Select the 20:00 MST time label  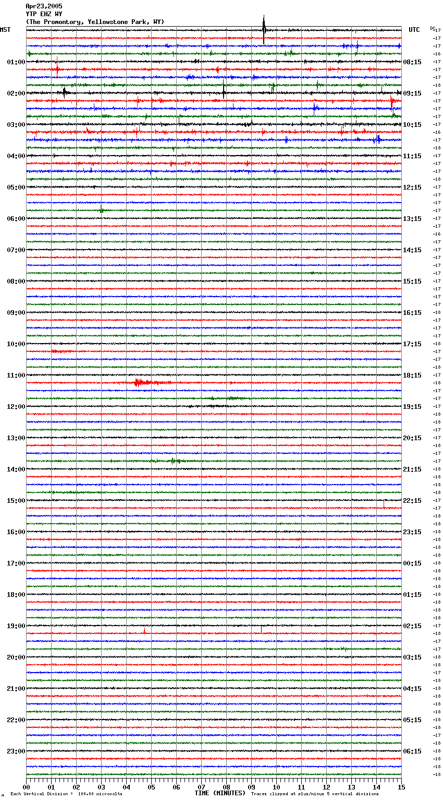[x=16, y=657]
